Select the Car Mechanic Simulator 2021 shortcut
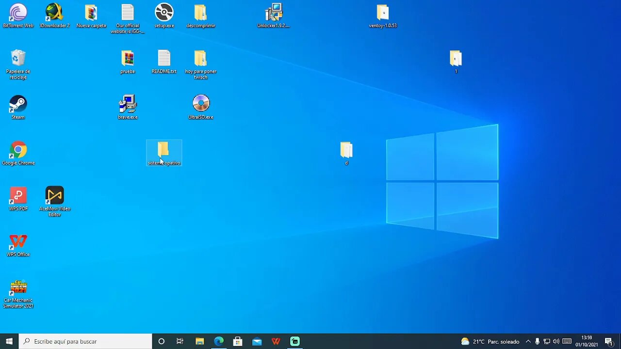This screenshot has width=621, height=349. pos(18,294)
